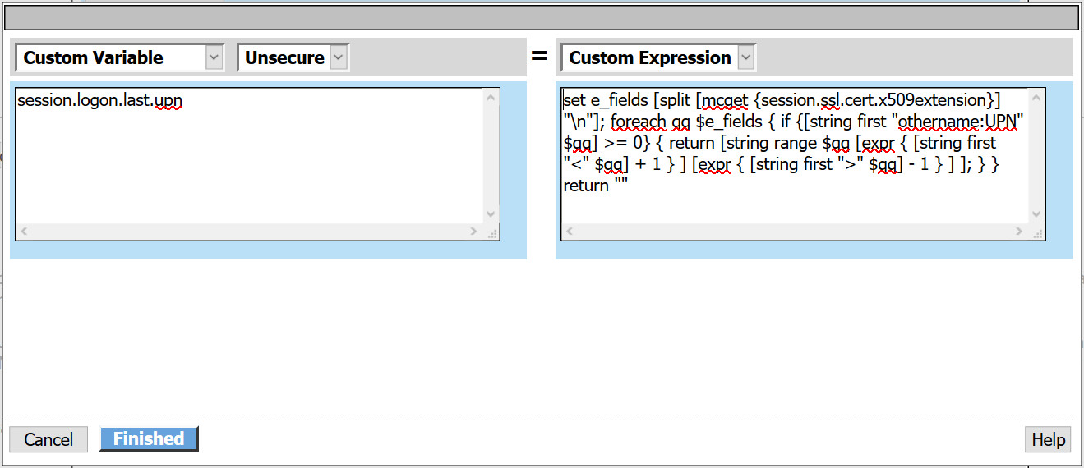Click Cancel to discard the variable assignment
Image resolution: width=1084 pixels, height=468 pixels.
[48, 439]
